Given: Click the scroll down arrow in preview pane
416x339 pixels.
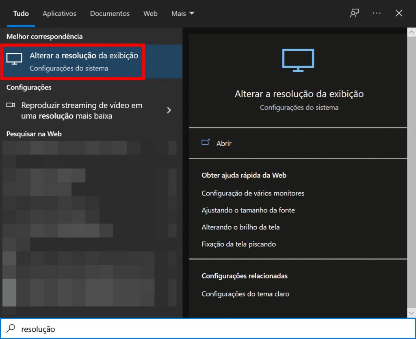Looking at the screenshot, I should 411,313.
